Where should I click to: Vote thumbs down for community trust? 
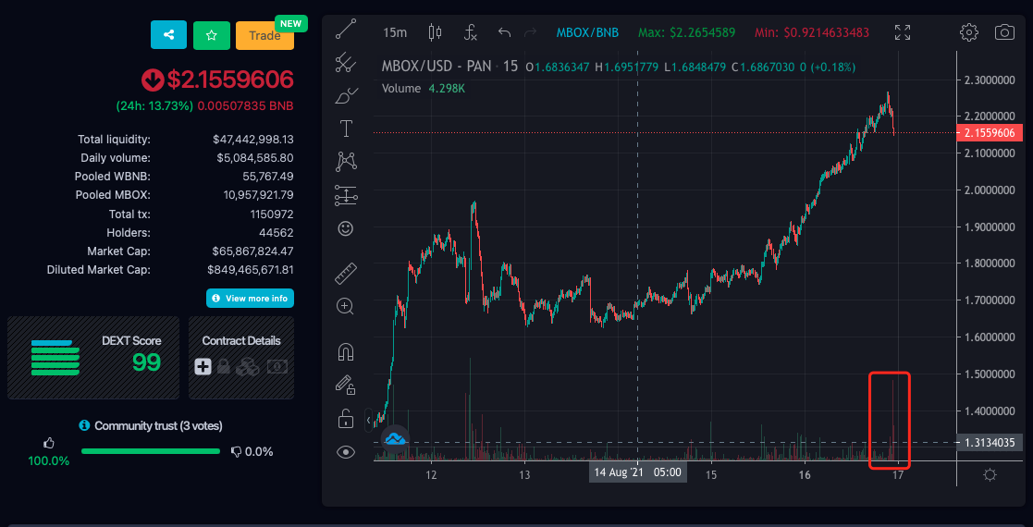(237, 452)
